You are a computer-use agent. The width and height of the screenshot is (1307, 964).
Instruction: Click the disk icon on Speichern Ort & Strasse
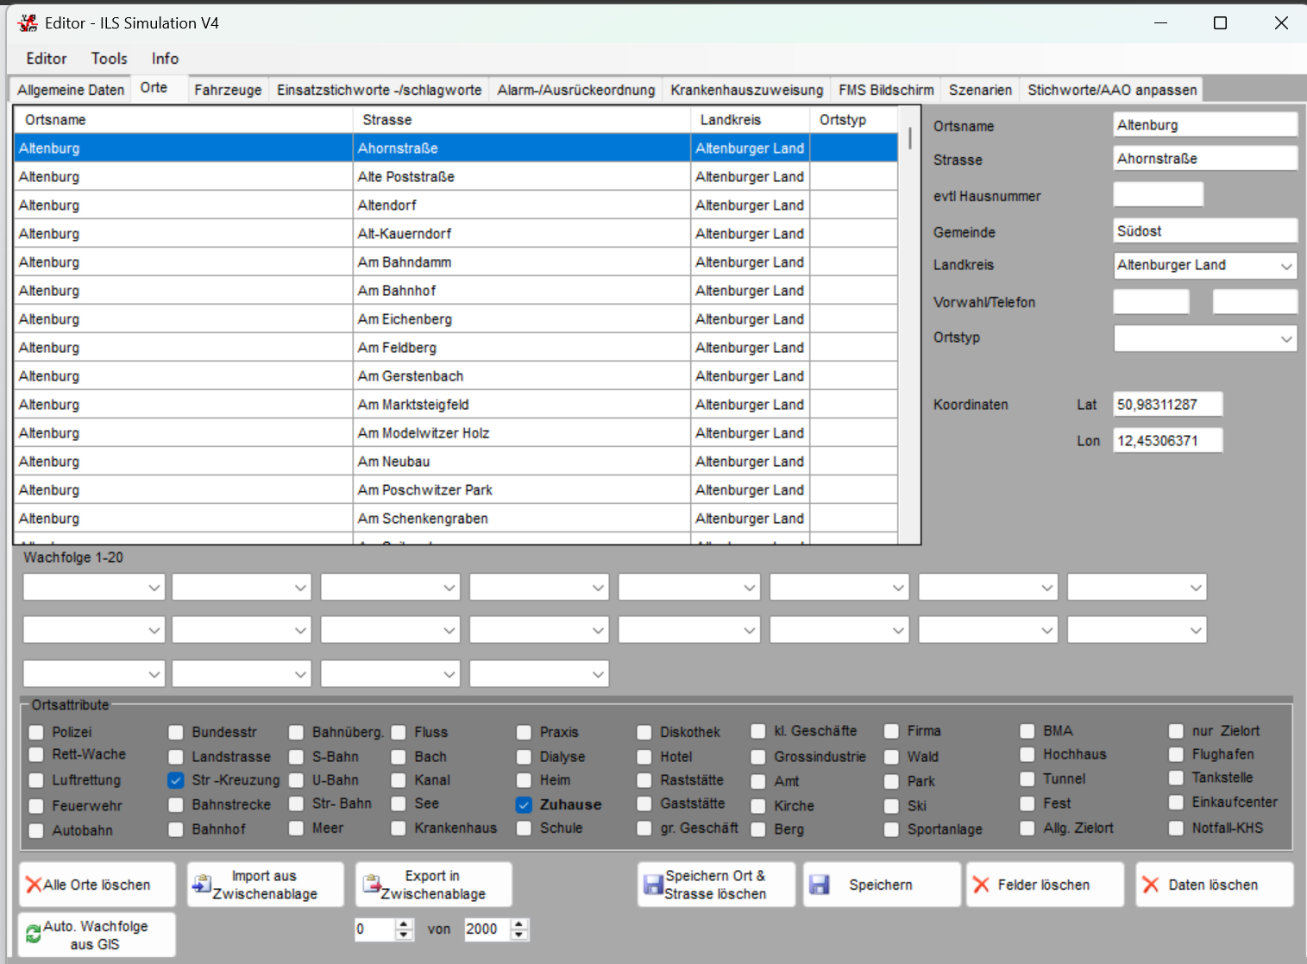click(653, 884)
